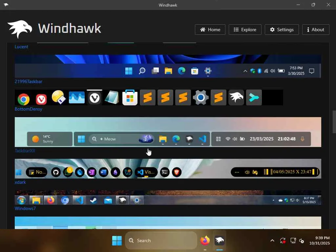Maximize the Windhawk window
Screen dimensions: 336x252
313,5
